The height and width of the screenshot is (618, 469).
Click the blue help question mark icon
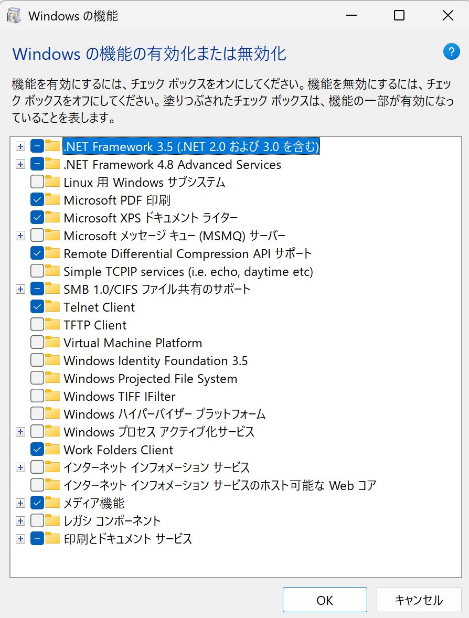coord(451,51)
